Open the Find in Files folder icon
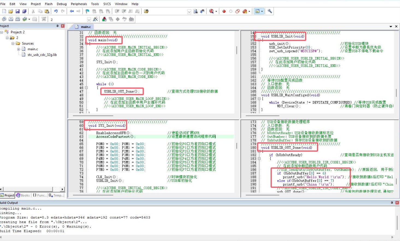This screenshot has height=241, width=400. (x=146, y=11)
